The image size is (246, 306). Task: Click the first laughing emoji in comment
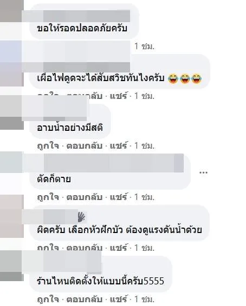coord(173,78)
